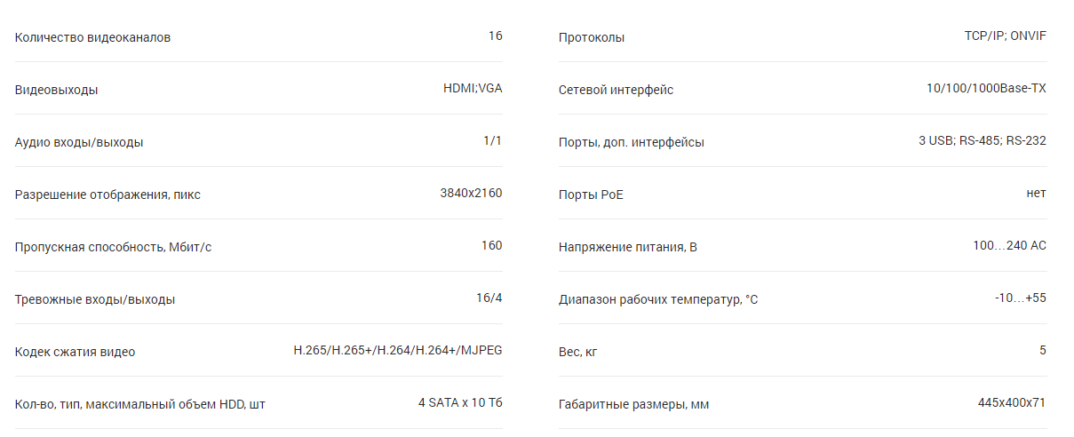
Task: Click the "Порты PoE" label
Action: [x=591, y=195]
